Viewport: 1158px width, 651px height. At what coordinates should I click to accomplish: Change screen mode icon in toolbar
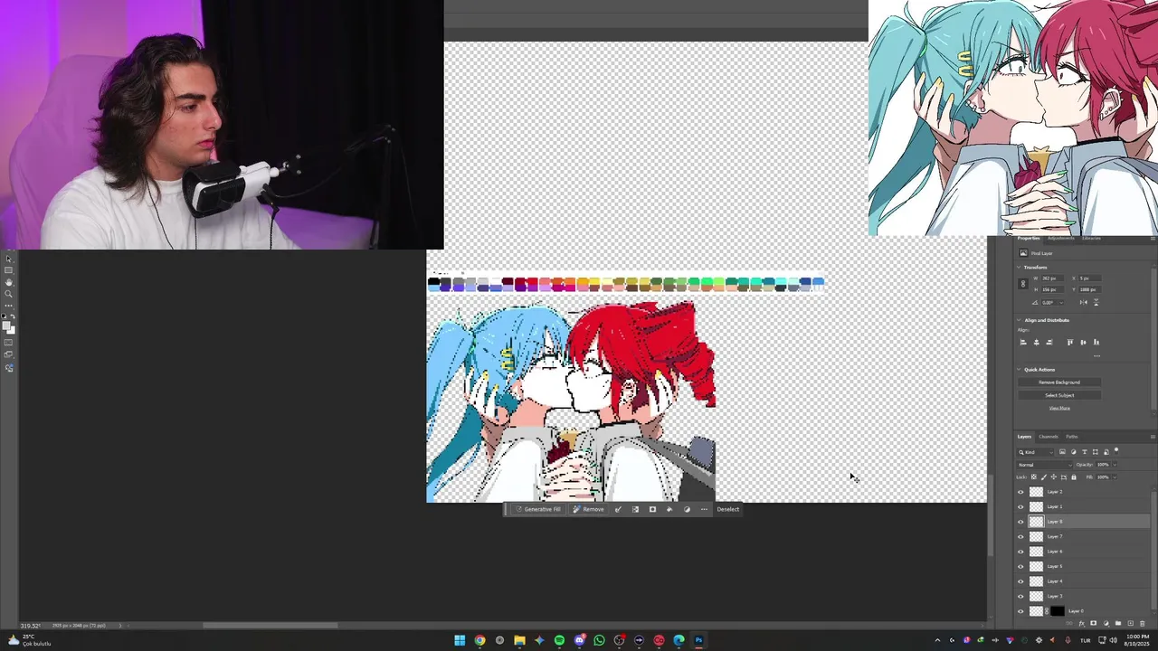tap(8, 354)
